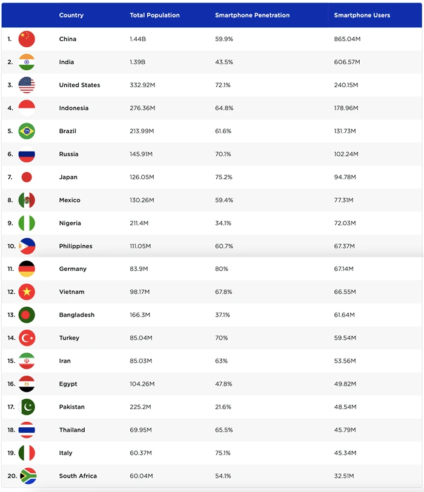424x492 pixels.
Task: Click the Smartphone Users column header
Action: point(362,15)
